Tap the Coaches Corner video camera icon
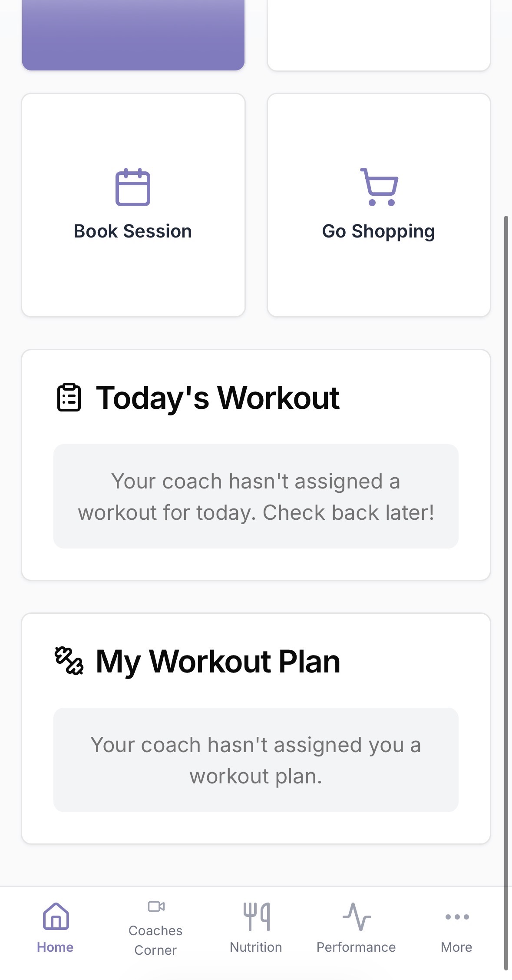 click(156, 906)
